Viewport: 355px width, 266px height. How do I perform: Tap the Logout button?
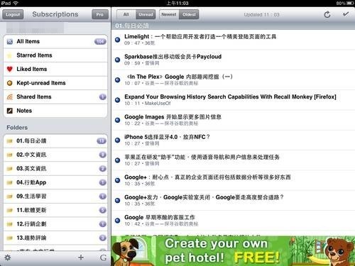click(13, 14)
